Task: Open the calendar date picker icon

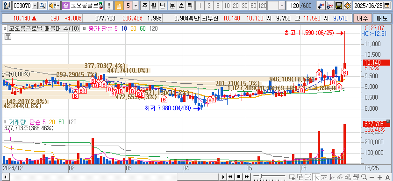Action: (387, 6)
